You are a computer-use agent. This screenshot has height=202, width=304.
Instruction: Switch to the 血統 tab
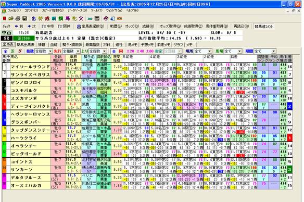tap(54, 45)
